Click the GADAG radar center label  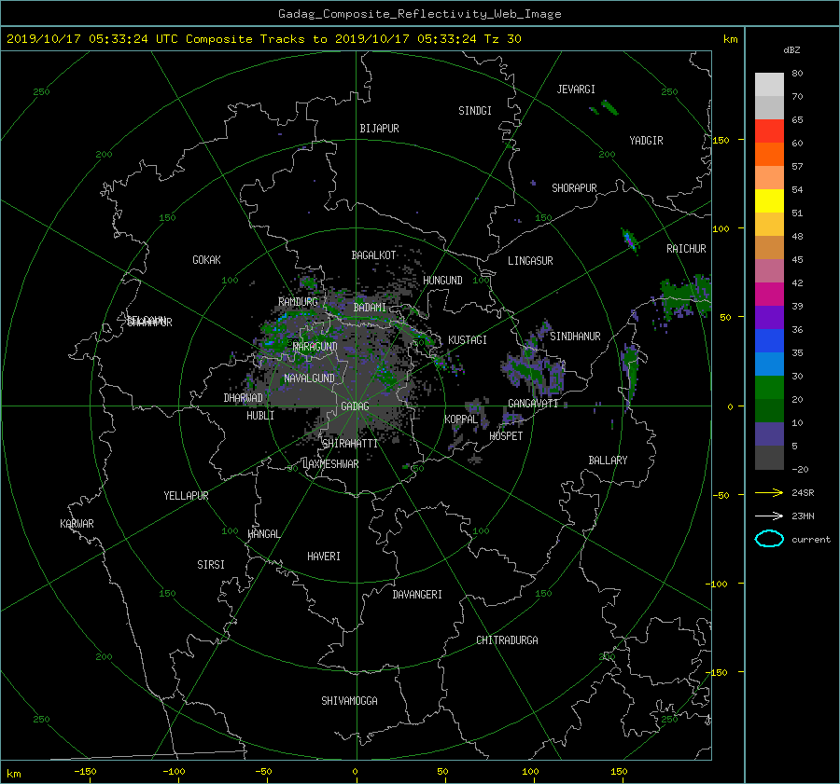pos(356,406)
